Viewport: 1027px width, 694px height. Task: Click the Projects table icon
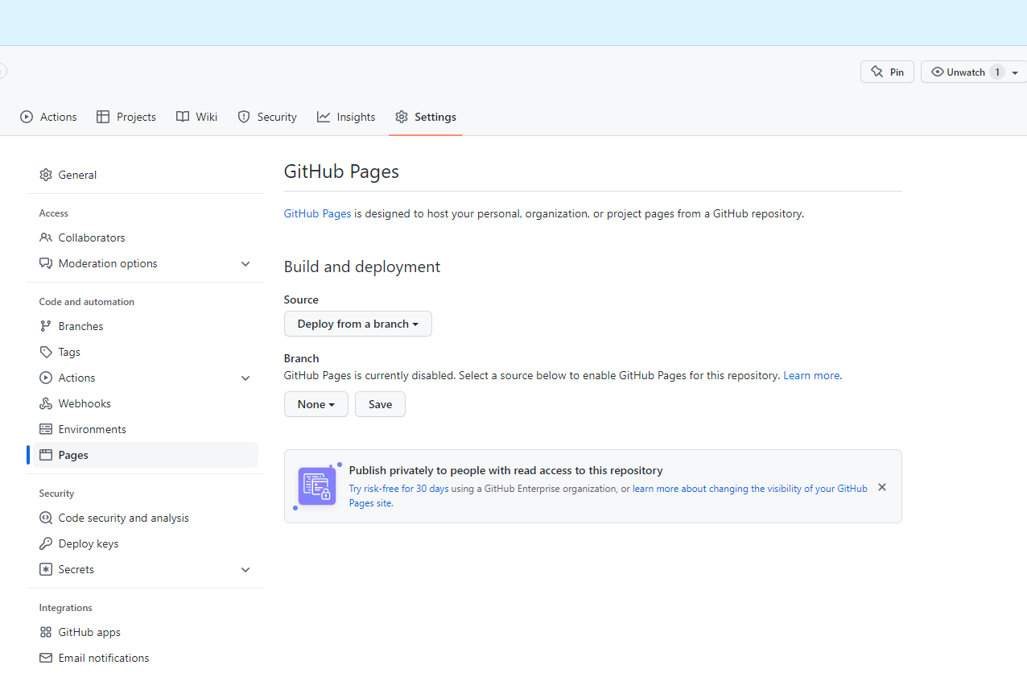point(103,117)
